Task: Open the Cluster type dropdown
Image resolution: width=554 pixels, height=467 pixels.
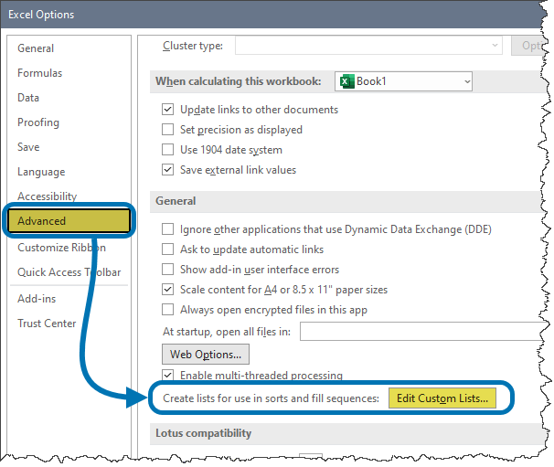Action: click(495, 45)
